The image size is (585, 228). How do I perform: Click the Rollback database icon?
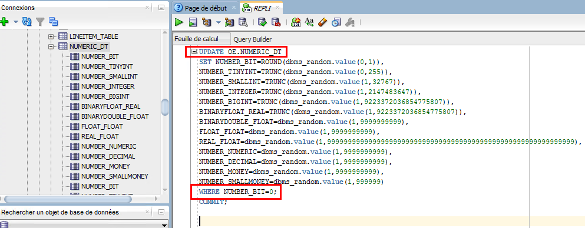(x=276, y=22)
